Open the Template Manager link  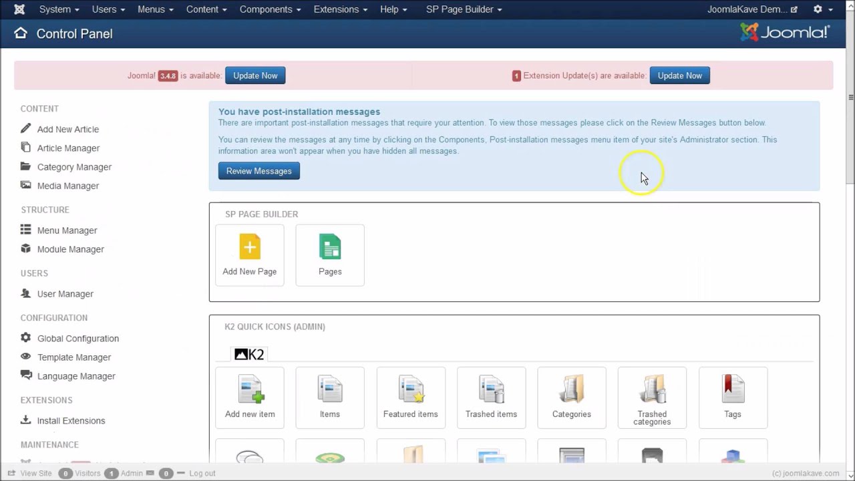coord(74,357)
